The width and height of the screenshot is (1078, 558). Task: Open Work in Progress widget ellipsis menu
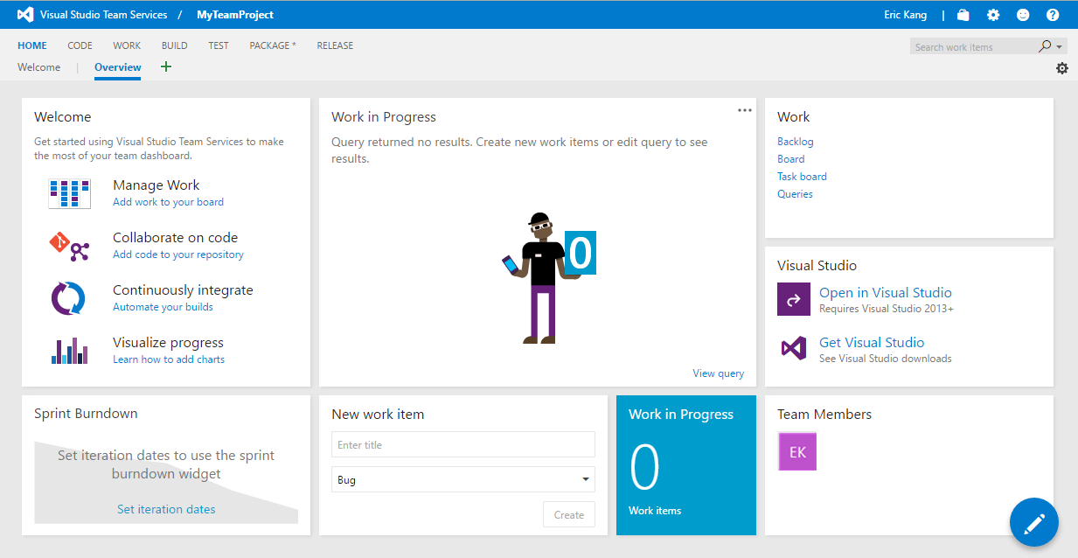click(745, 110)
